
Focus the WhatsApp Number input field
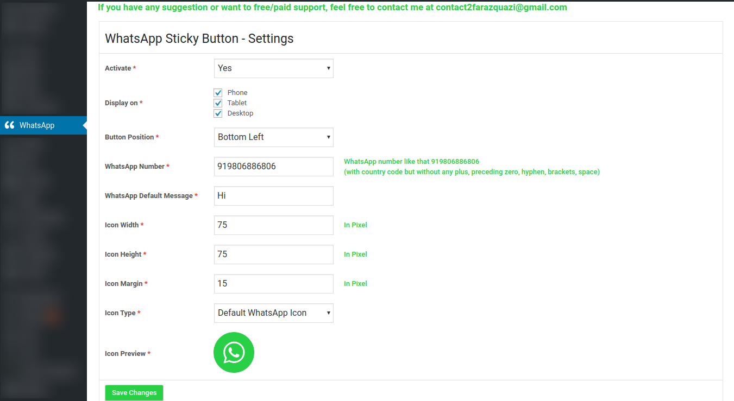(x=274, y=167)
